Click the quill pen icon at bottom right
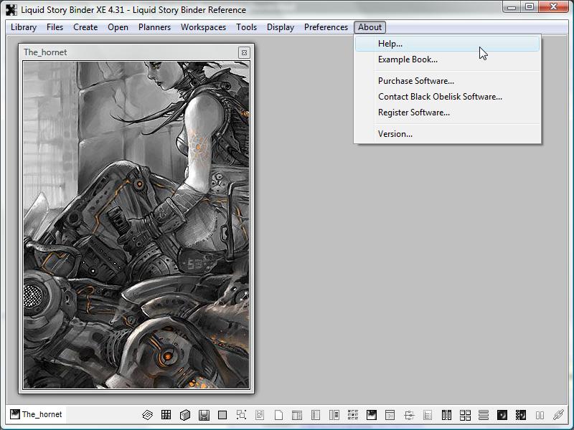Viewport: 574px width, 430px height. click(x=558, y=415)
